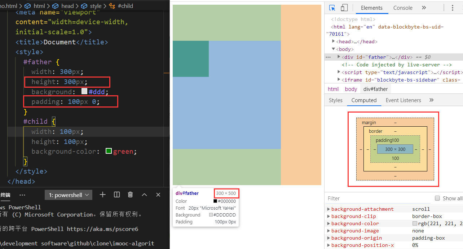463x249 pixels.
Task: Enable the Show all checkbox
Action: click(x=437, y=198)
